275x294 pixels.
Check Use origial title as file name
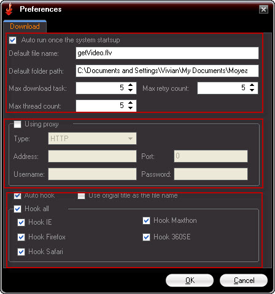pos(81,196)
